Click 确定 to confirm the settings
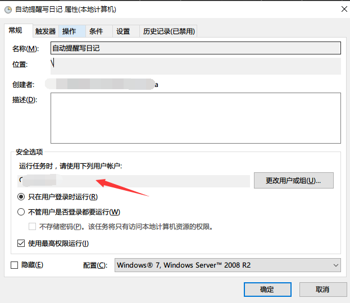Viewport: 350px width, 303px height. tap(267, 290)
